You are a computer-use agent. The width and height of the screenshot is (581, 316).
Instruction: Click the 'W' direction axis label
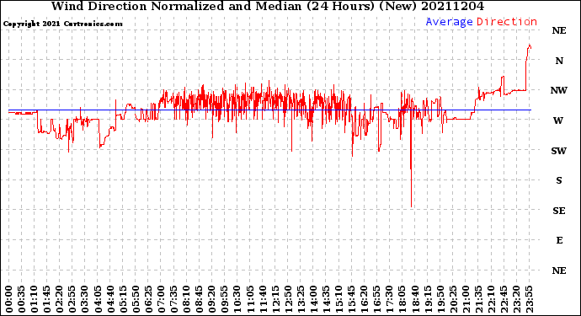pos(558,121)
